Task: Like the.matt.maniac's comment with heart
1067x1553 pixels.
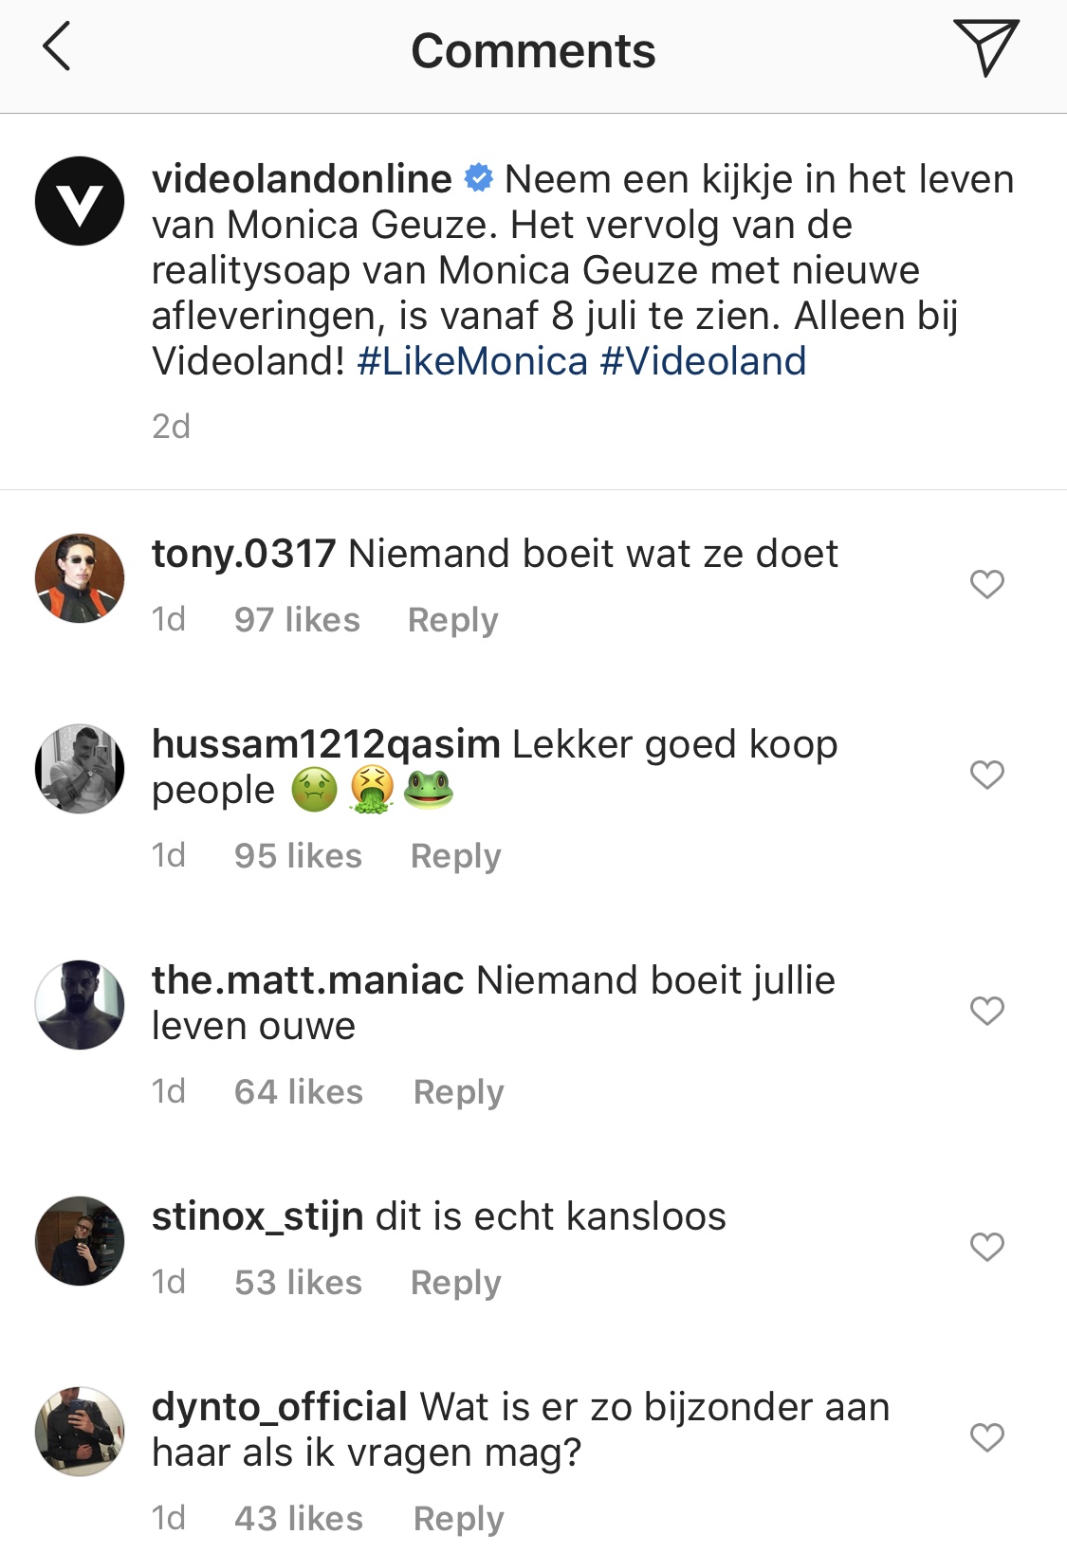Action: [986, 1011]
